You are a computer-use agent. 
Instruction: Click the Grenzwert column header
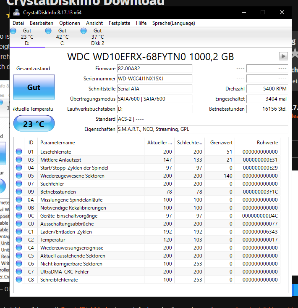(x=220, y=143)
